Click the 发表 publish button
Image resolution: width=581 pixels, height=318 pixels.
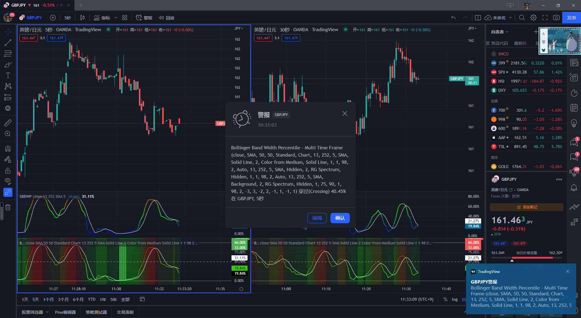(571, 18)
